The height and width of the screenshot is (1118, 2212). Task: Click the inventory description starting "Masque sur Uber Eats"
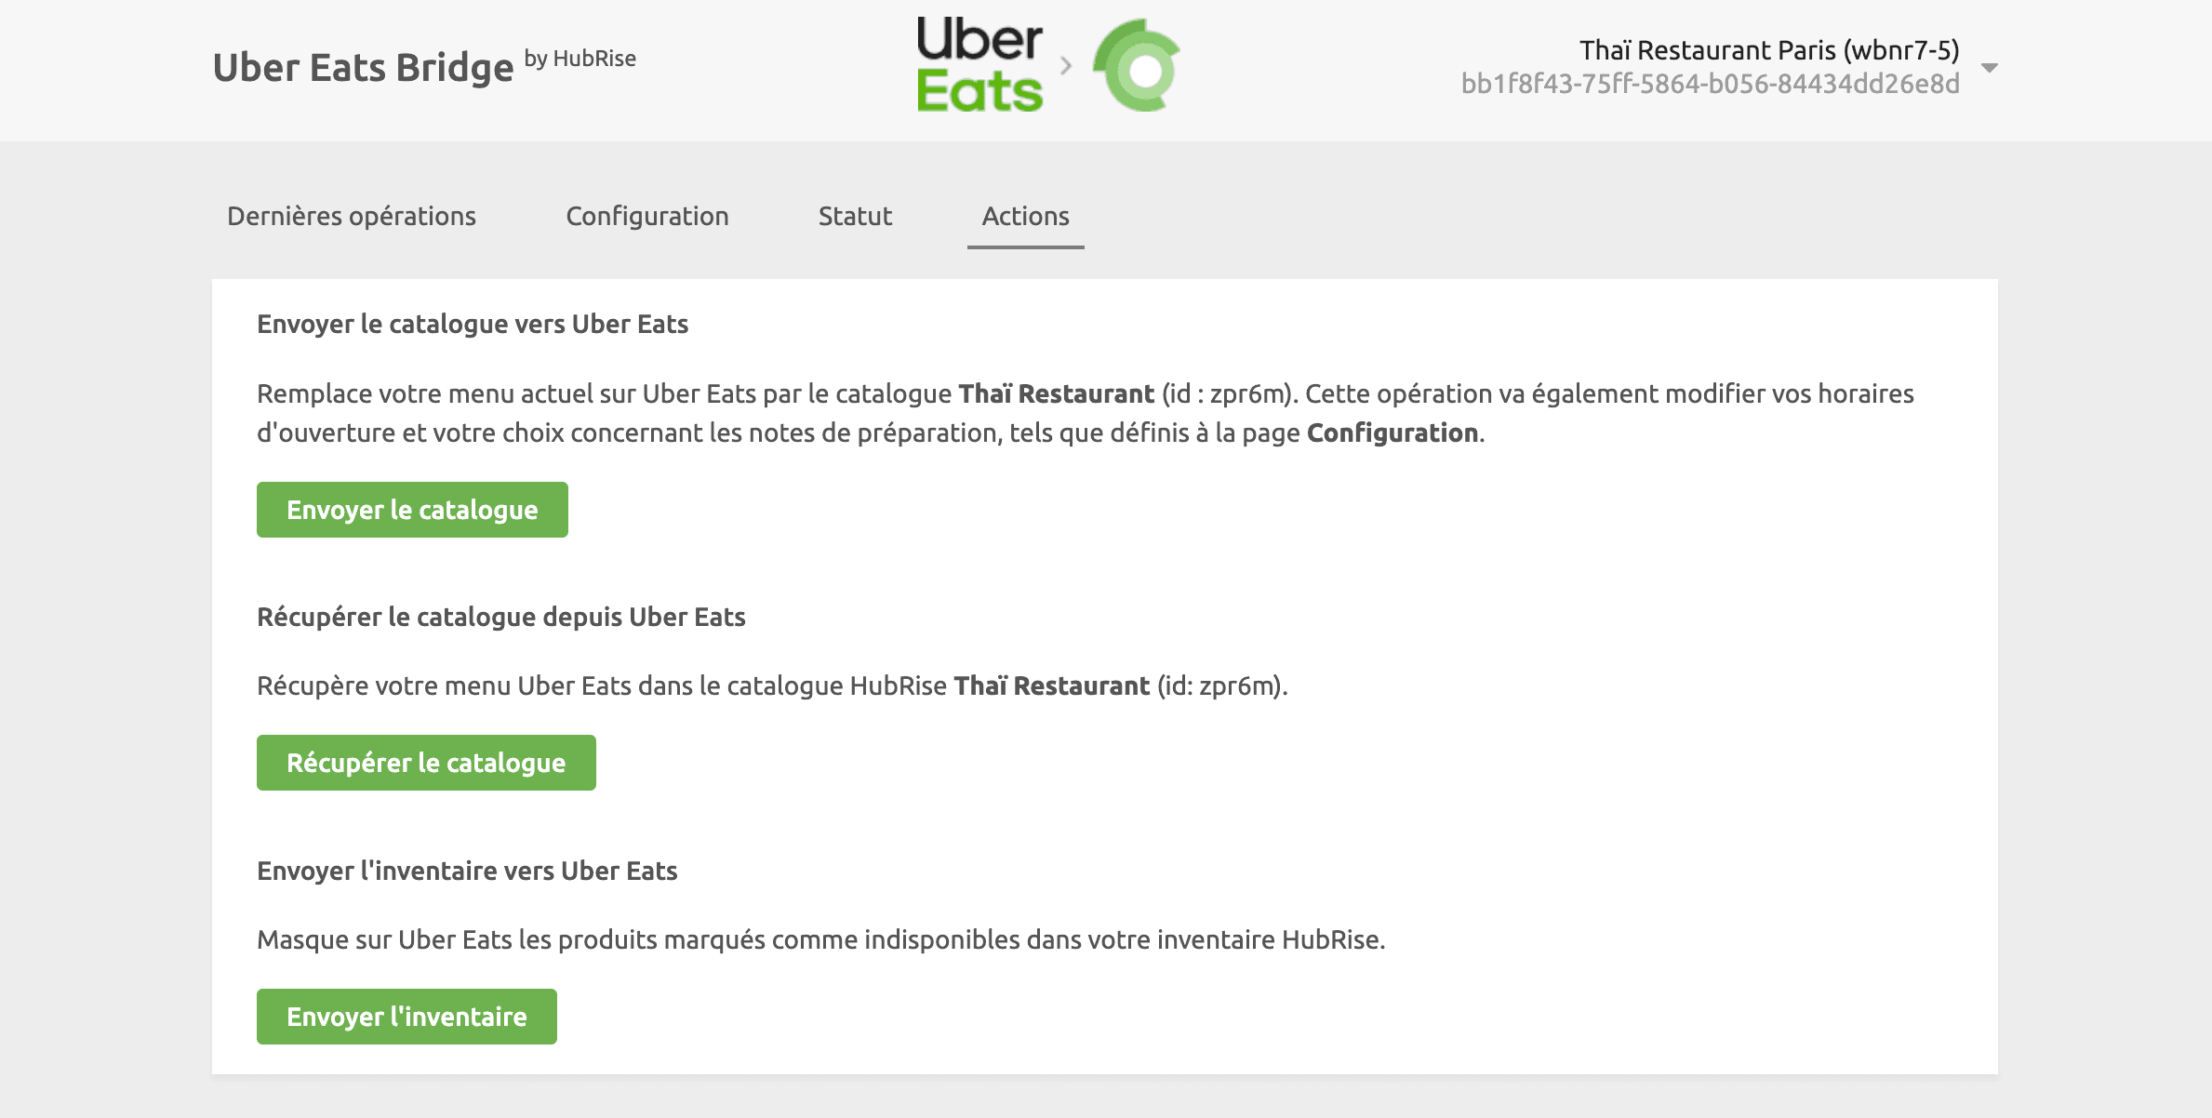click(820, 939)
